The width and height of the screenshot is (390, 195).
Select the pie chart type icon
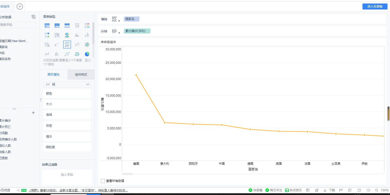pos(87,54)
